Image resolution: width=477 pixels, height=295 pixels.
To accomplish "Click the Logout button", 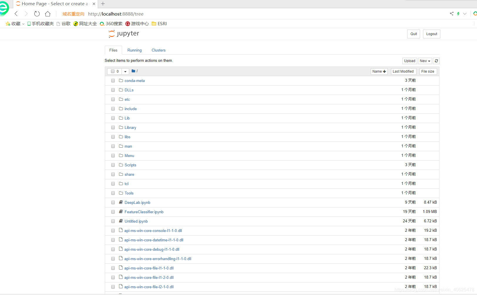I will tap(432, 34).
